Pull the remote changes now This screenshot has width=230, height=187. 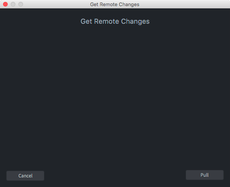point(204,175)
